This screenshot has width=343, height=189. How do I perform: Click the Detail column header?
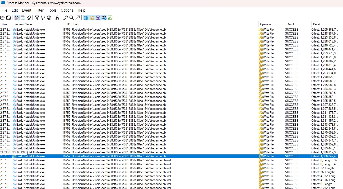[325, 24]
